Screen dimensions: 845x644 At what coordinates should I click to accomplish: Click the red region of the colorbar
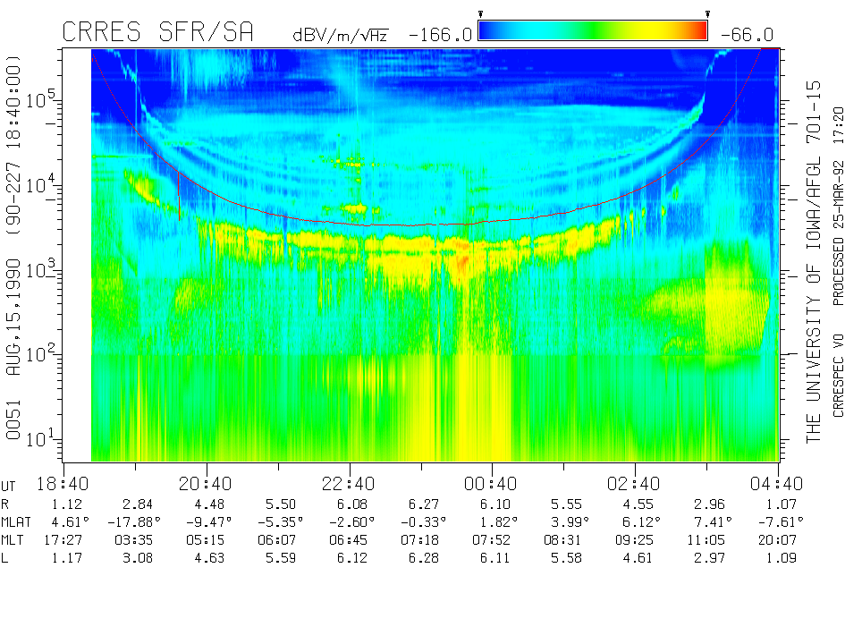pos(699,31)
